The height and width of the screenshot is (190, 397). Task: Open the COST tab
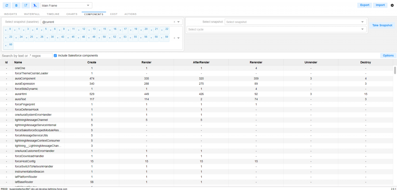pos(114,14)
